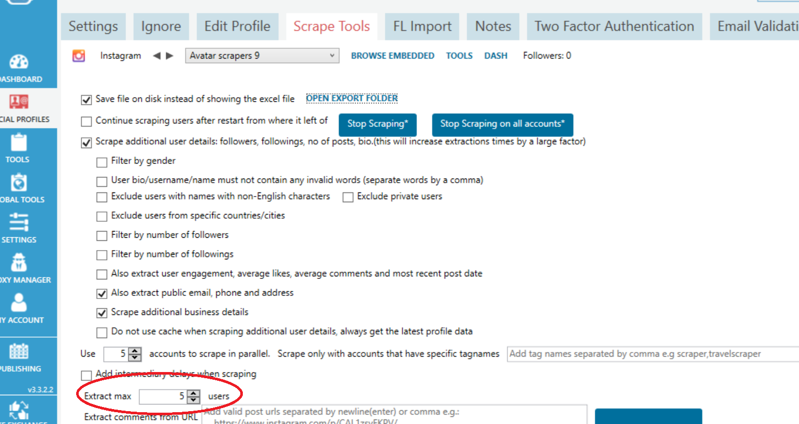Click Stop Scraping on all accounts
The image size is (799, 424).
(502, 125)
